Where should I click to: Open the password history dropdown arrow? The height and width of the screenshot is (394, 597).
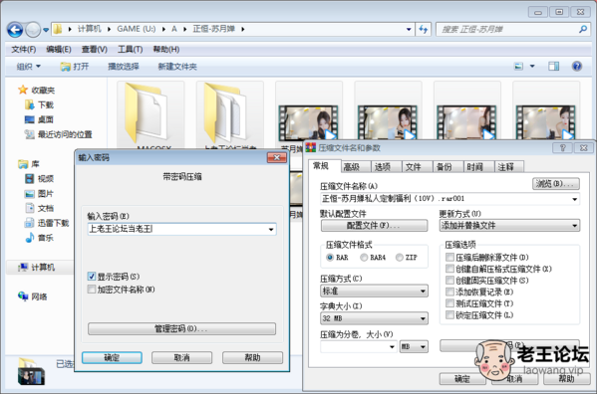coord(271,230)
